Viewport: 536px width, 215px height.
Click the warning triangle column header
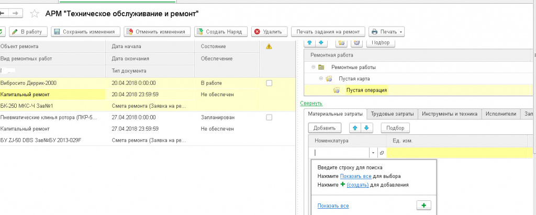tap(269, 47)
